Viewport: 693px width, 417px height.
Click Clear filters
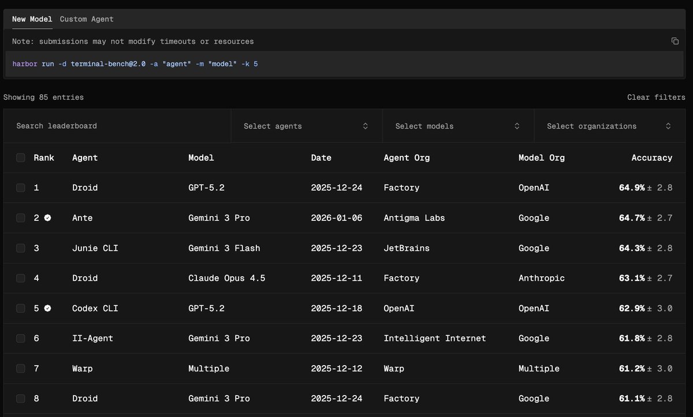(x=656, y=97)
